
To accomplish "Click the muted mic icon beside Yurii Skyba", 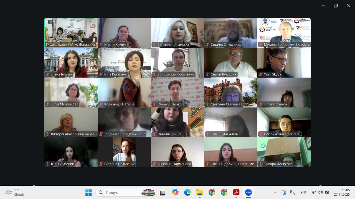I will coord(261,74).
